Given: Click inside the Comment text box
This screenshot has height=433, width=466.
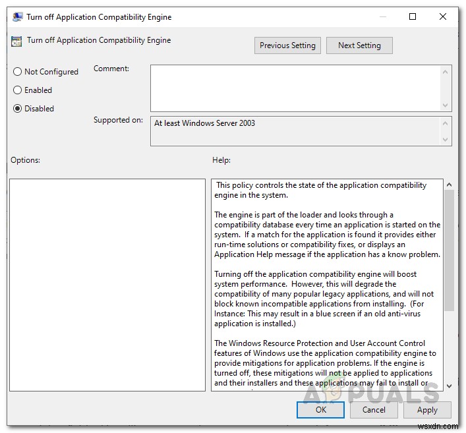Looking at the screenshot, I should tap(295, 88).
